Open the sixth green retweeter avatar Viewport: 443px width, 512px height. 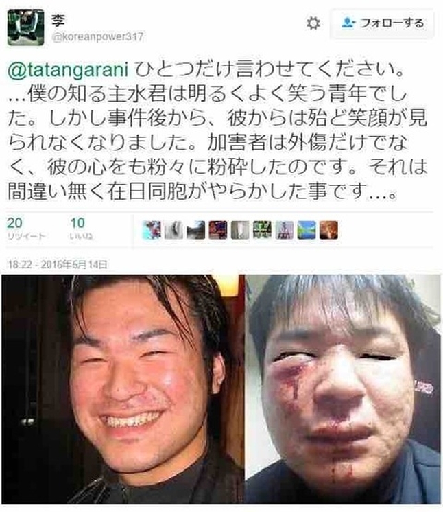pyautogui.click(x=262, y=230)
